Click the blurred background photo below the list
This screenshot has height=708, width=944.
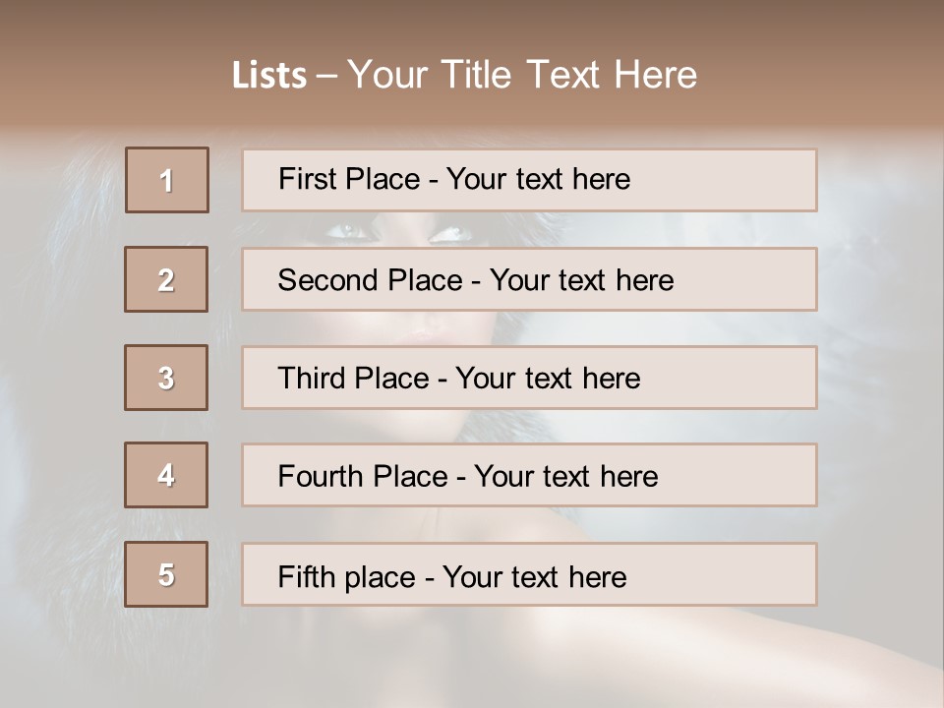pyautogui.click(x=472, y=659)
